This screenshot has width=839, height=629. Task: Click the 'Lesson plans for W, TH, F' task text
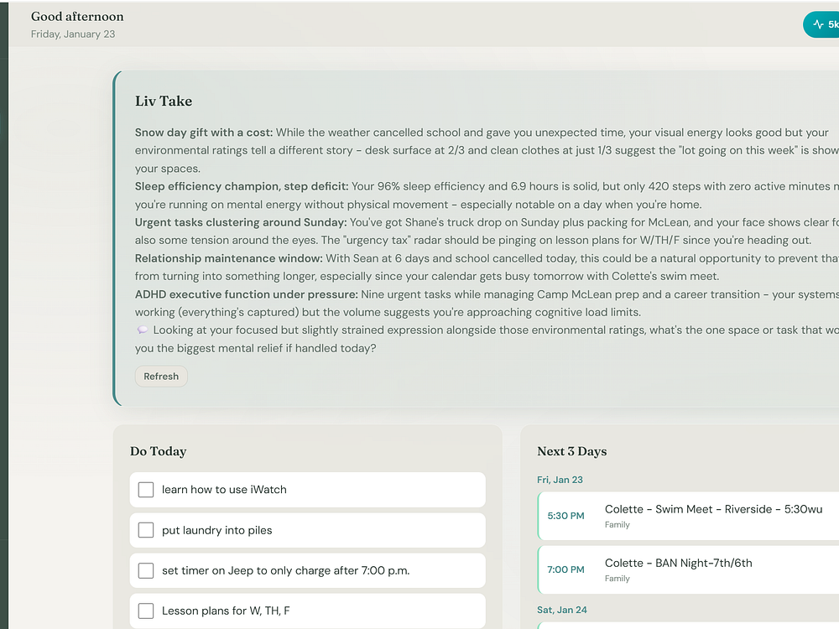(x=226, y=611)
